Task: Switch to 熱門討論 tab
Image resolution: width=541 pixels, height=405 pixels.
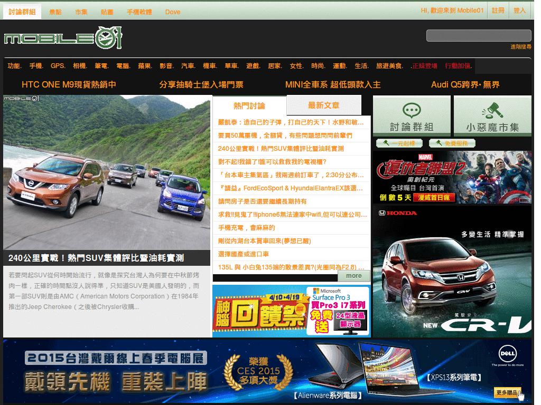Action: click(x=249, y=105)
